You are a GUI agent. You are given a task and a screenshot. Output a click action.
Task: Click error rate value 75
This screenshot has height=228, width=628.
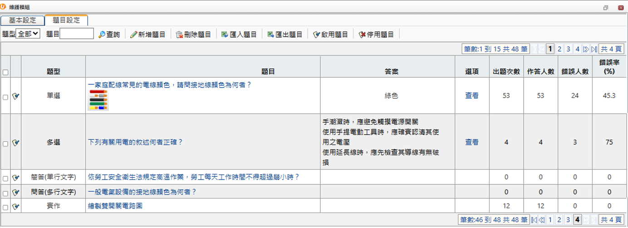[609, 142]
